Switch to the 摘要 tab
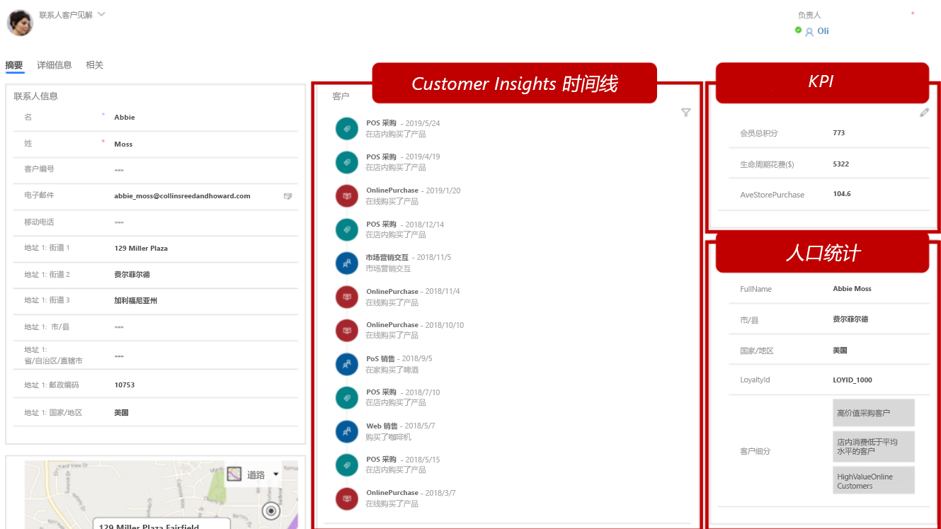Viewport: 941px width, 529px height. (14, 65)
